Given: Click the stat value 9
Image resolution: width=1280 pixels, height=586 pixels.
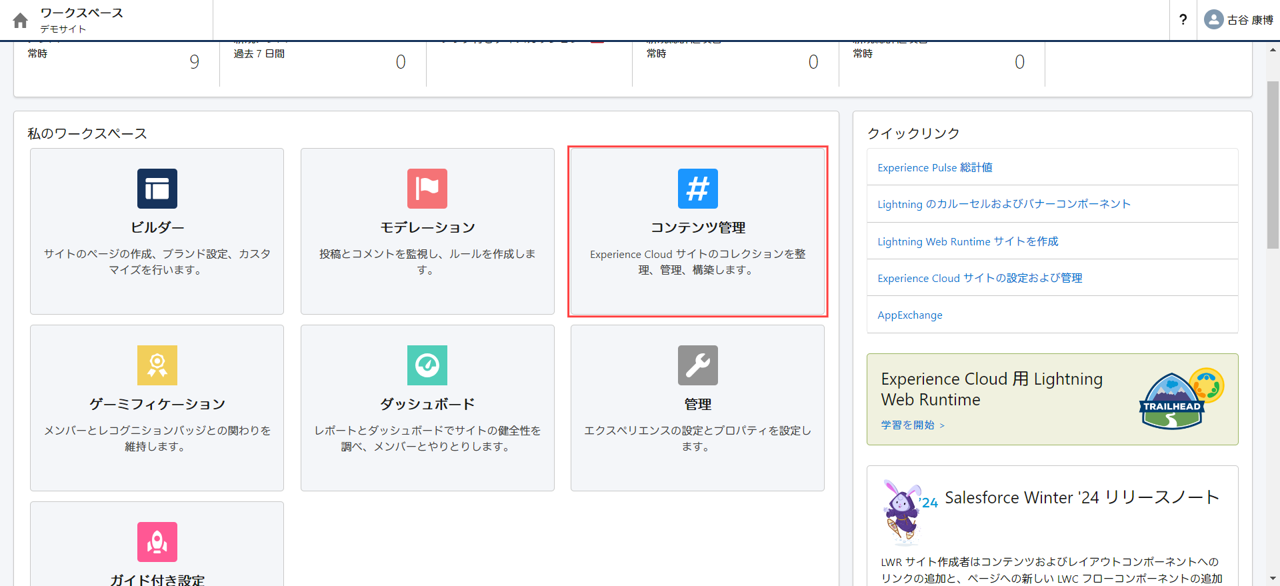Looking at the screenshot, I should tap(194, 62).
